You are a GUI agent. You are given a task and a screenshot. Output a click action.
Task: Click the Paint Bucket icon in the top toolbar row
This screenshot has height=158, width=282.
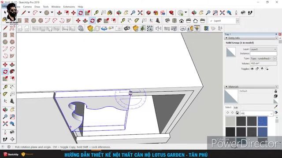click(x=110, y=13)
